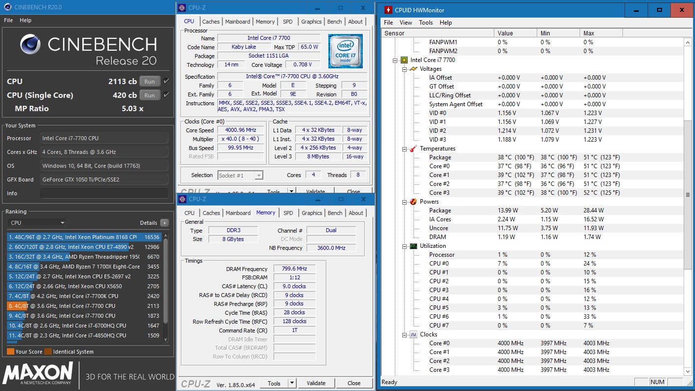The image size is (695, 391).
Task: Open HWMonitor File menu
Action: coord(388,23)
